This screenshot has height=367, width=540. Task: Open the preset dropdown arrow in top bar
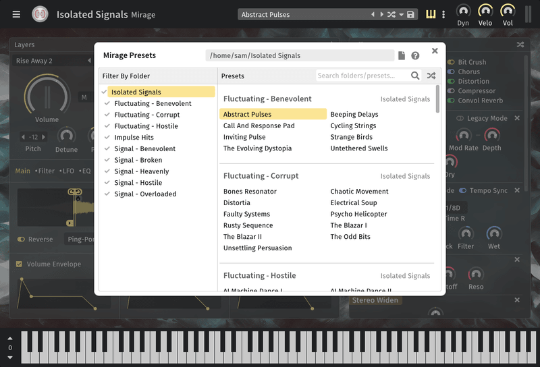401,15
